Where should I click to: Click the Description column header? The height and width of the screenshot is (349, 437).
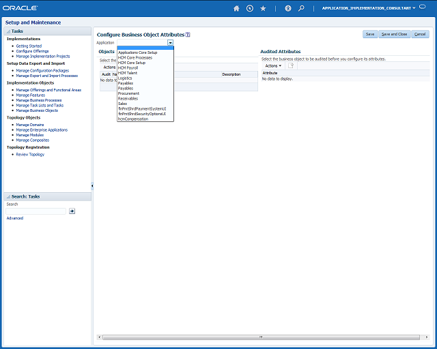pos(240,74)
